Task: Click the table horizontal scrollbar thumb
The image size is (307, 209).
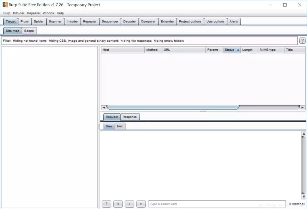Action: point(173,107)
